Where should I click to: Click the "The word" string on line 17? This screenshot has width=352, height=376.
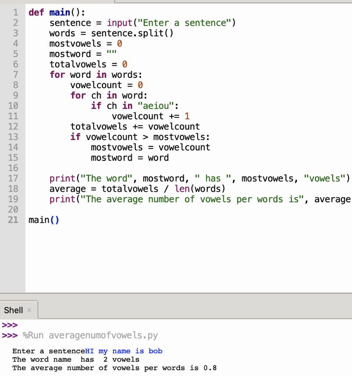pyautogui.click(x=106, y=178)
